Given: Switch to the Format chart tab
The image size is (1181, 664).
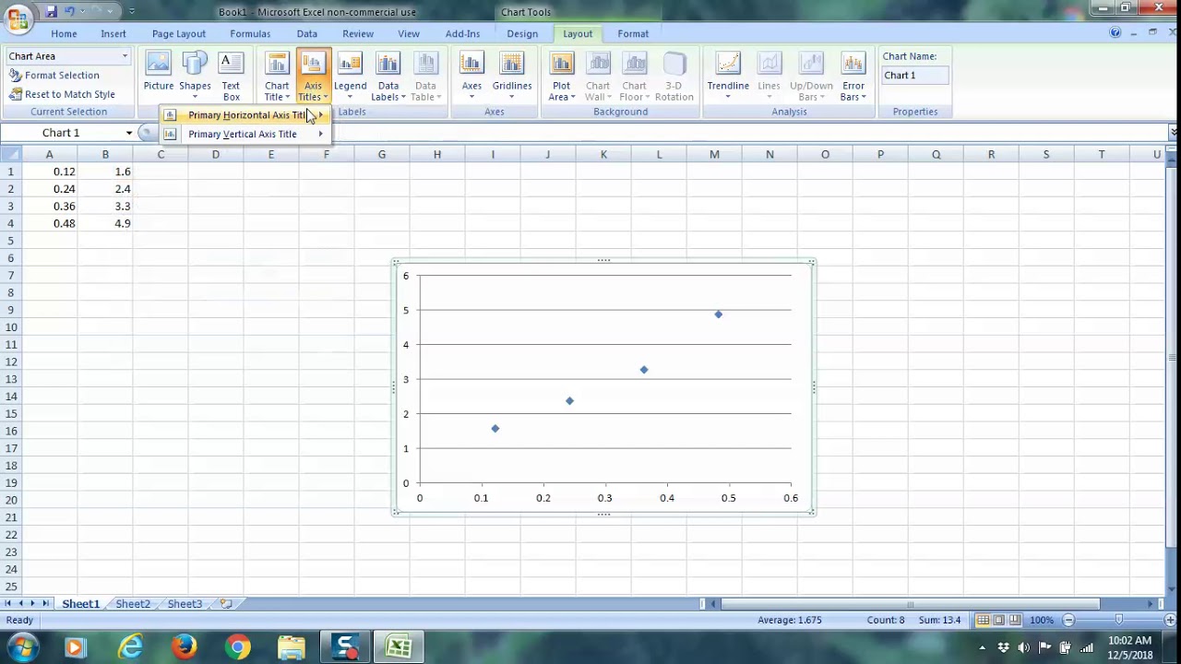Looking at the screenshot, I should [x=633, y=34].
